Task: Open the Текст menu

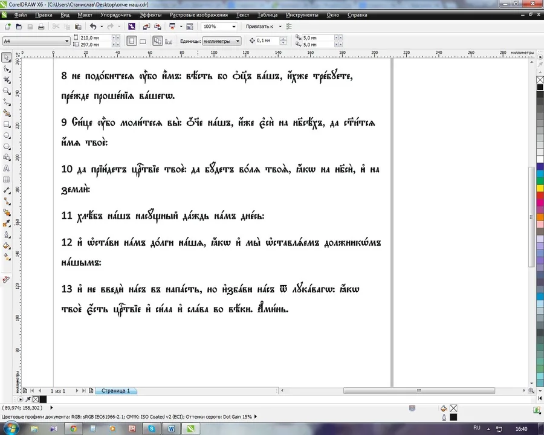Action: point(242,15)
